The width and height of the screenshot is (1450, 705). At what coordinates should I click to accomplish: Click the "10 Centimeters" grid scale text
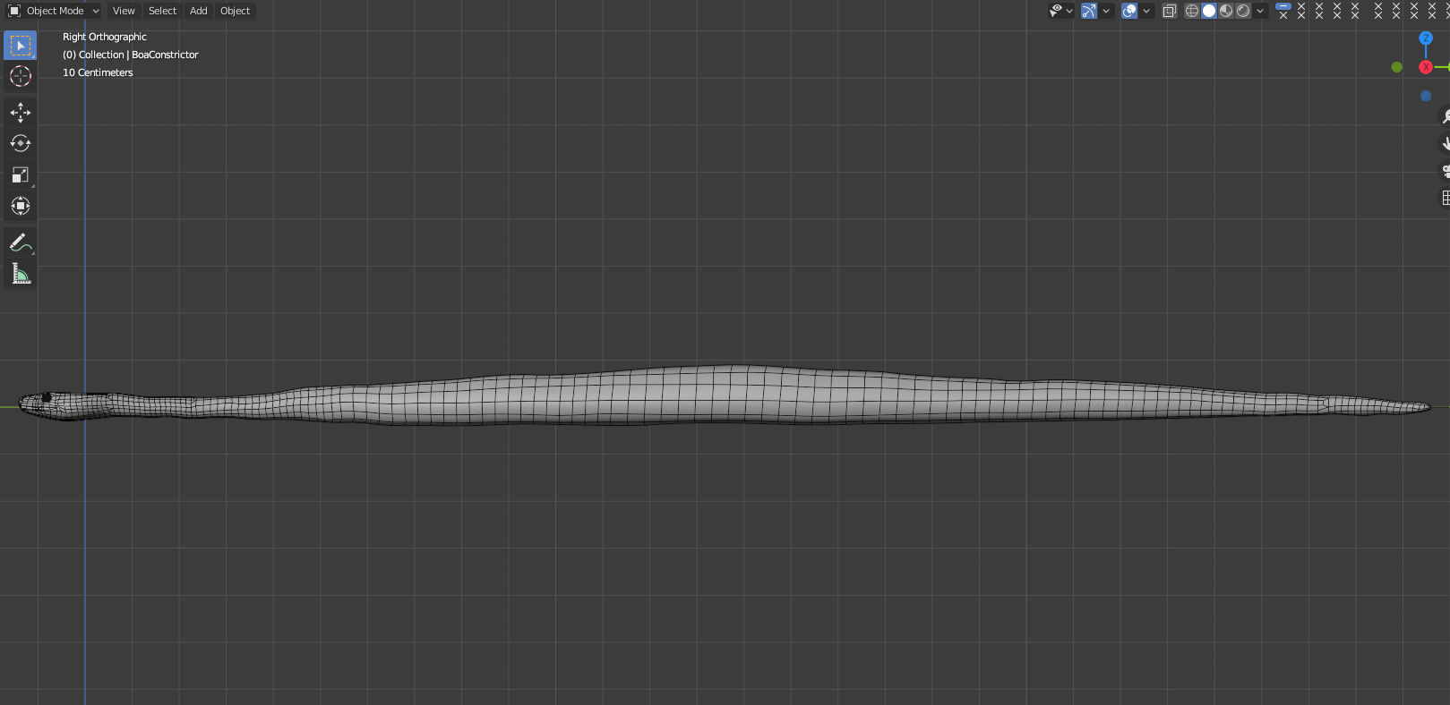98,72
